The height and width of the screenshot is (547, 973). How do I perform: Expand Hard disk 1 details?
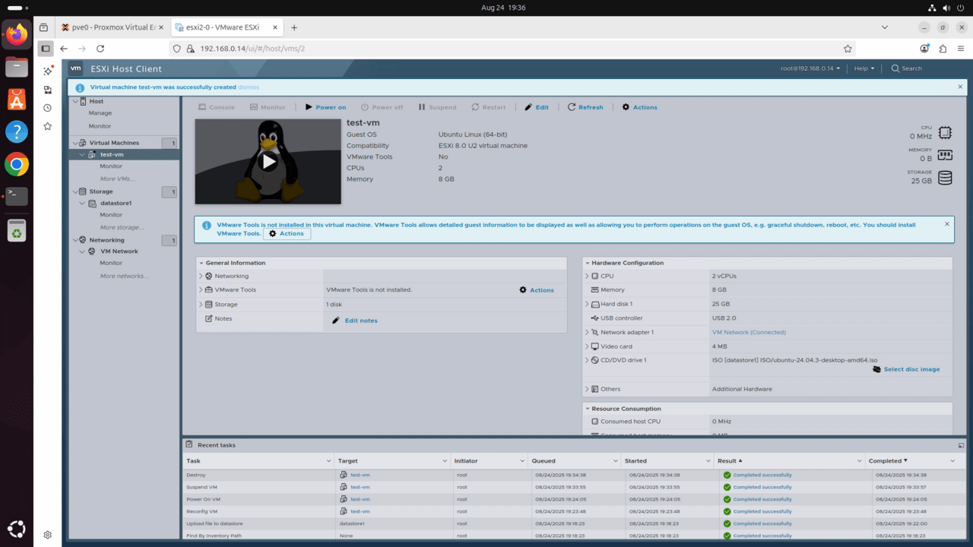coord(587,304)
